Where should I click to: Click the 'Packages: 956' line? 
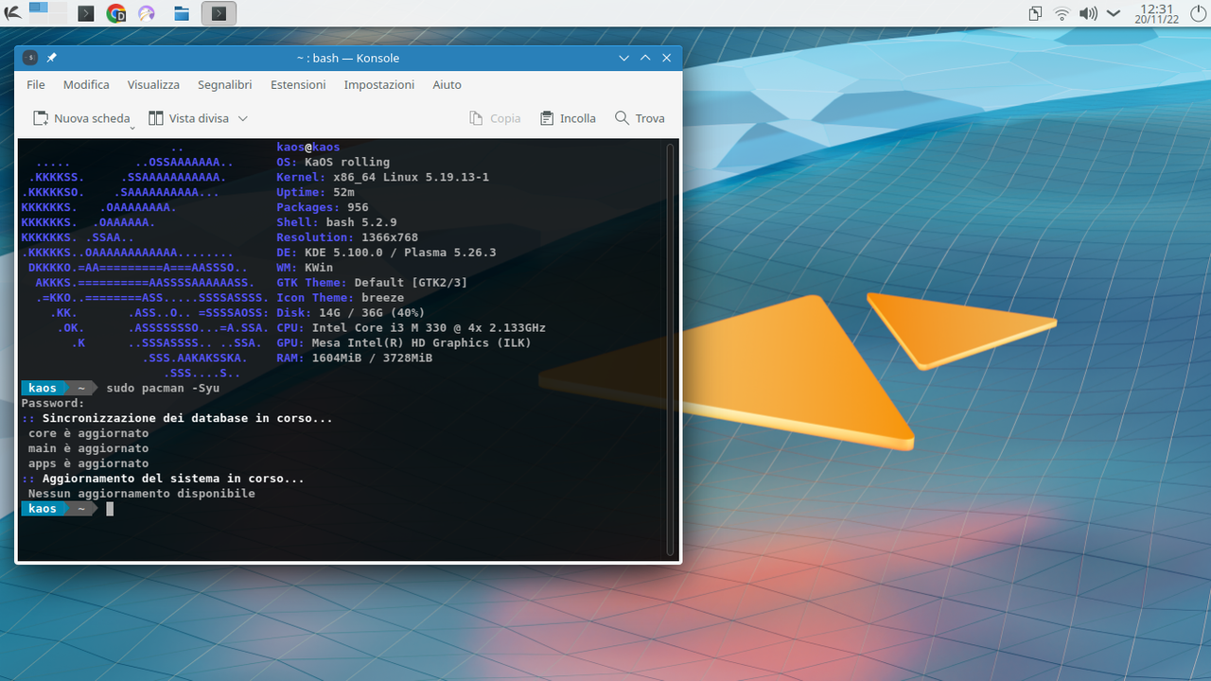coord(323,207)
